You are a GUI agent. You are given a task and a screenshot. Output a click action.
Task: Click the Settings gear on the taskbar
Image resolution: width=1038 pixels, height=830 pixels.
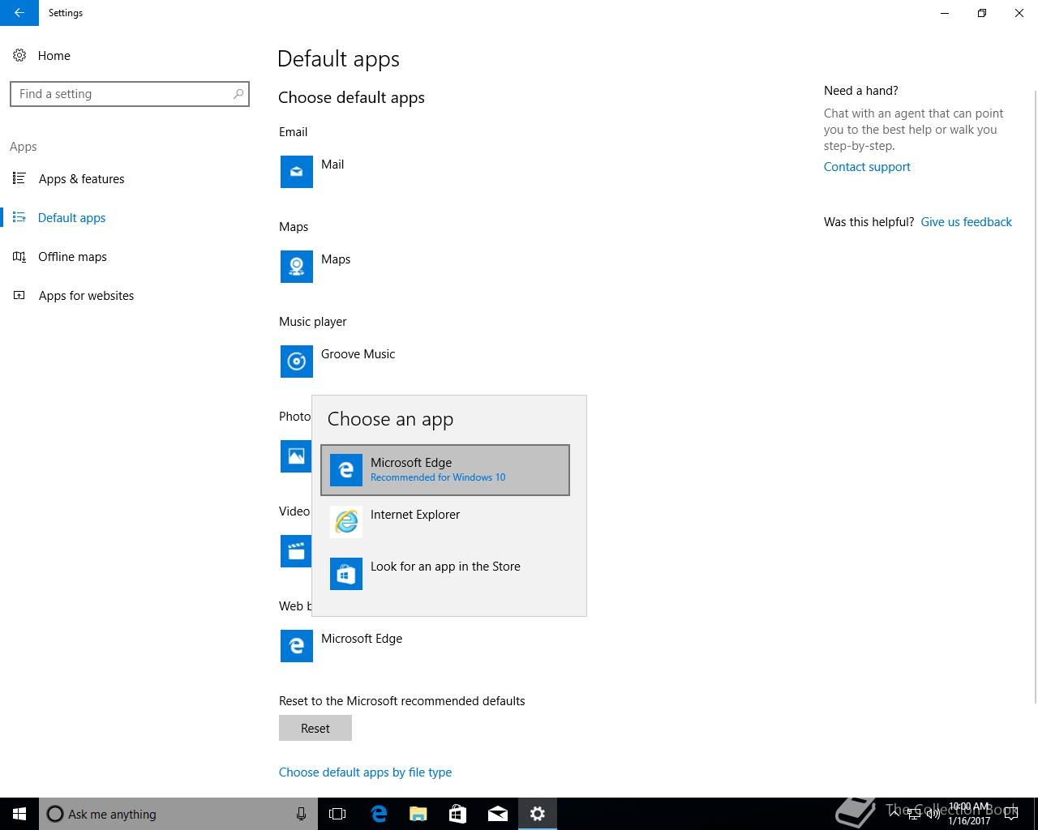(538, 814)
